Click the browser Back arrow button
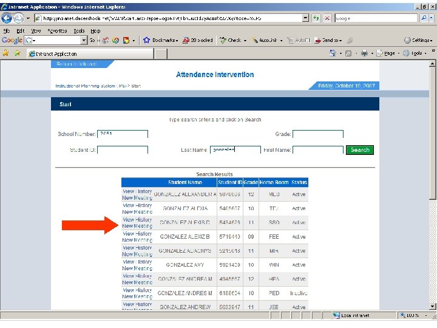Viewport: 437px width, 328px height. coord(7,18)
